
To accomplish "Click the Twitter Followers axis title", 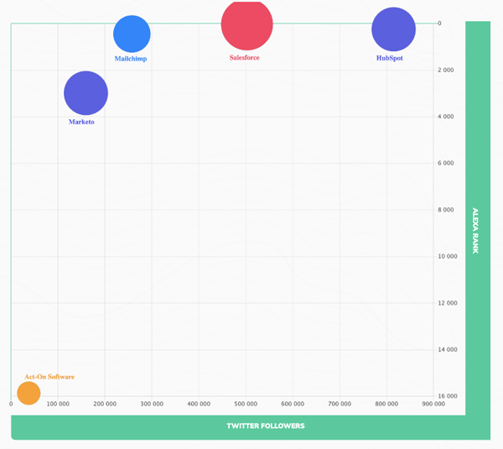I will point(265,426).
